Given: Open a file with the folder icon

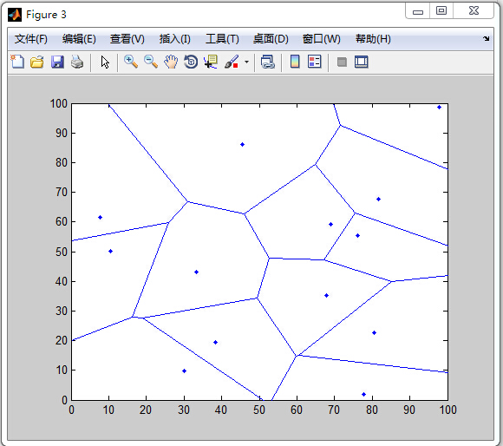Looking at the screenshot, I should pyautogui.click(x=37, y=62).
